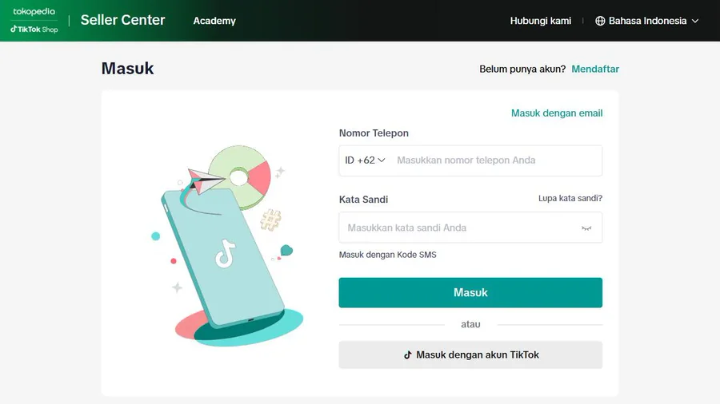Open the Bahasa Indonesia language dropdown

pyautogui.click(x=647, y=21)
